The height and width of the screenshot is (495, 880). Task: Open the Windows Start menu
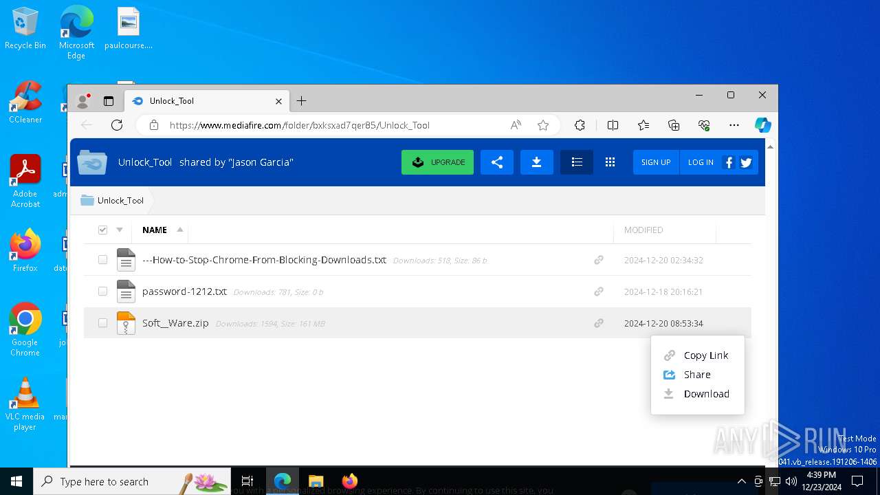pos(16,481)
